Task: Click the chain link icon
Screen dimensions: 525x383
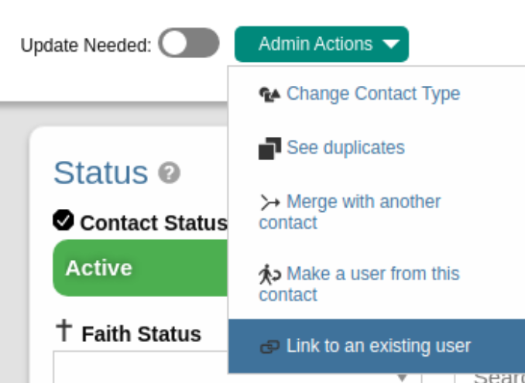Action: [270, 347]
